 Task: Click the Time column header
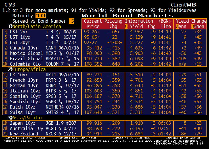(x=166, y=26)
